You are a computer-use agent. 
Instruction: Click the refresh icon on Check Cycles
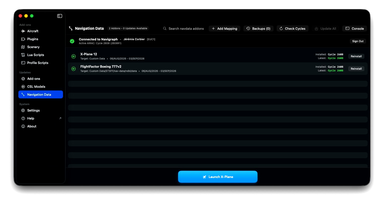[x=281, y=29]
